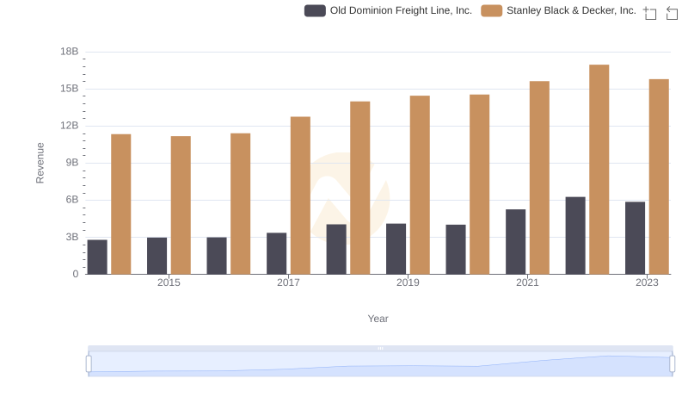Grab the right data zoom slider handle
688x397 pixels.
pyautogui.click(x=673, y=364)
